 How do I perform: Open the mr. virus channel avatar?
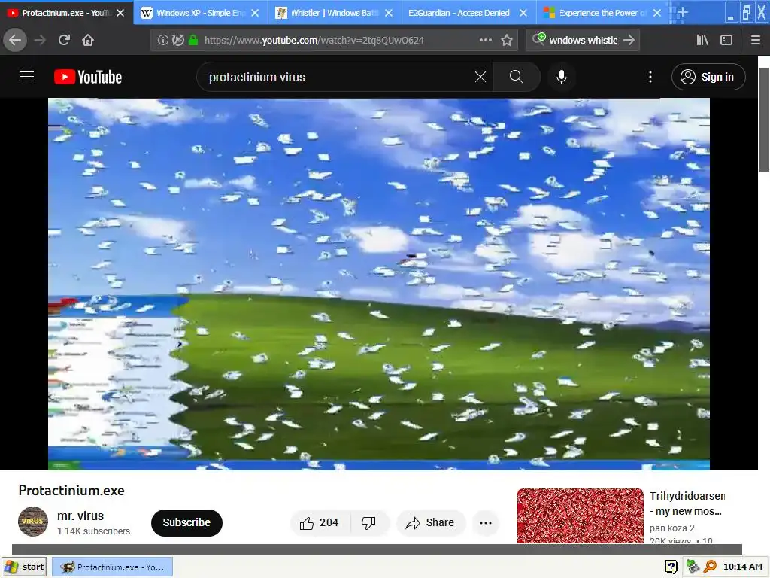click(33, 522)
